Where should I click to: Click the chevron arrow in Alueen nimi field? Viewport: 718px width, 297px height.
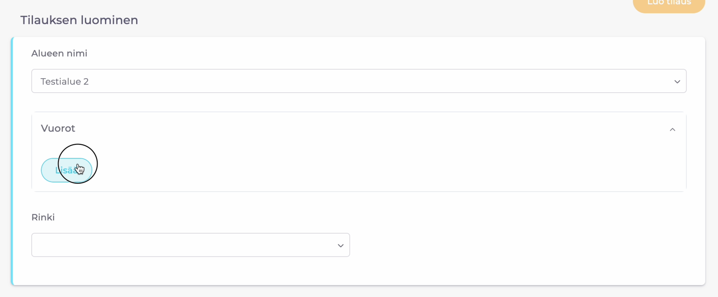coord(677,82)
